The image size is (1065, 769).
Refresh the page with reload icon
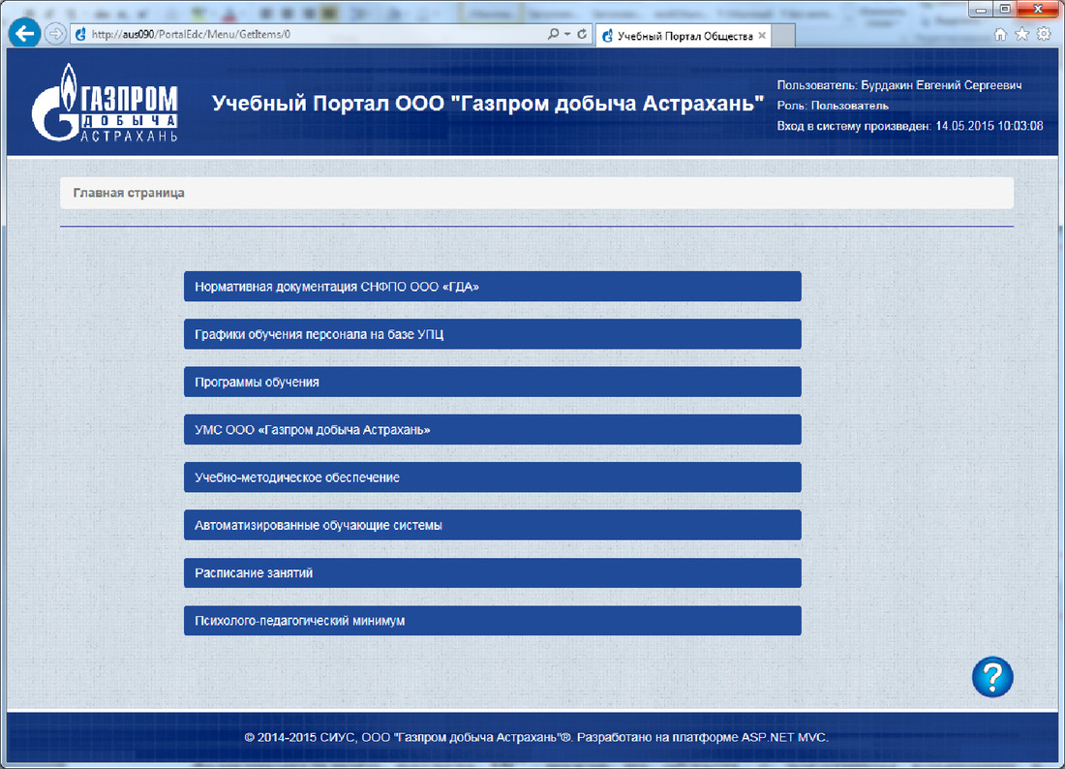582,34
